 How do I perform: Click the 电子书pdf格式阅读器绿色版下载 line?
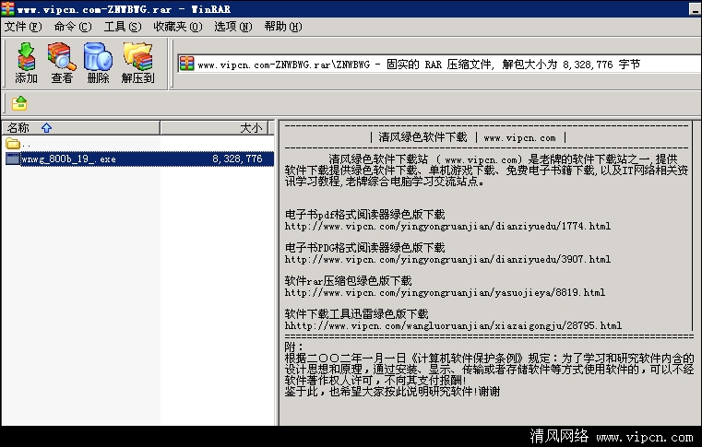pyautogui.click(x=365, y=215)
